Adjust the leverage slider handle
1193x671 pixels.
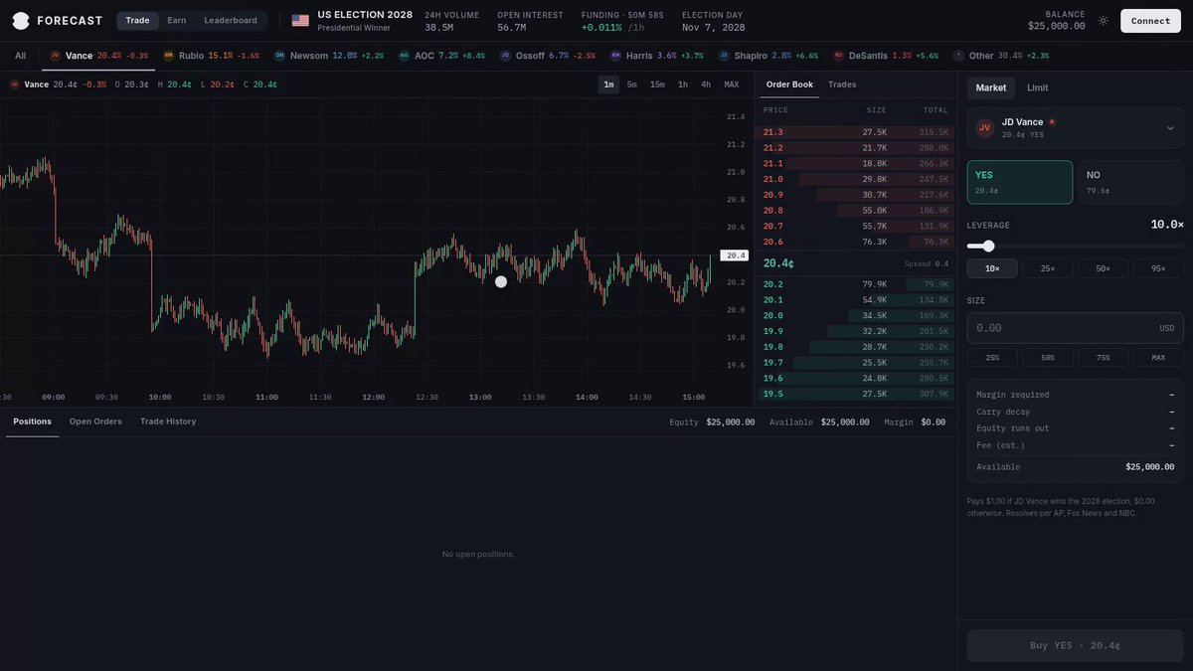coord(988,246)
